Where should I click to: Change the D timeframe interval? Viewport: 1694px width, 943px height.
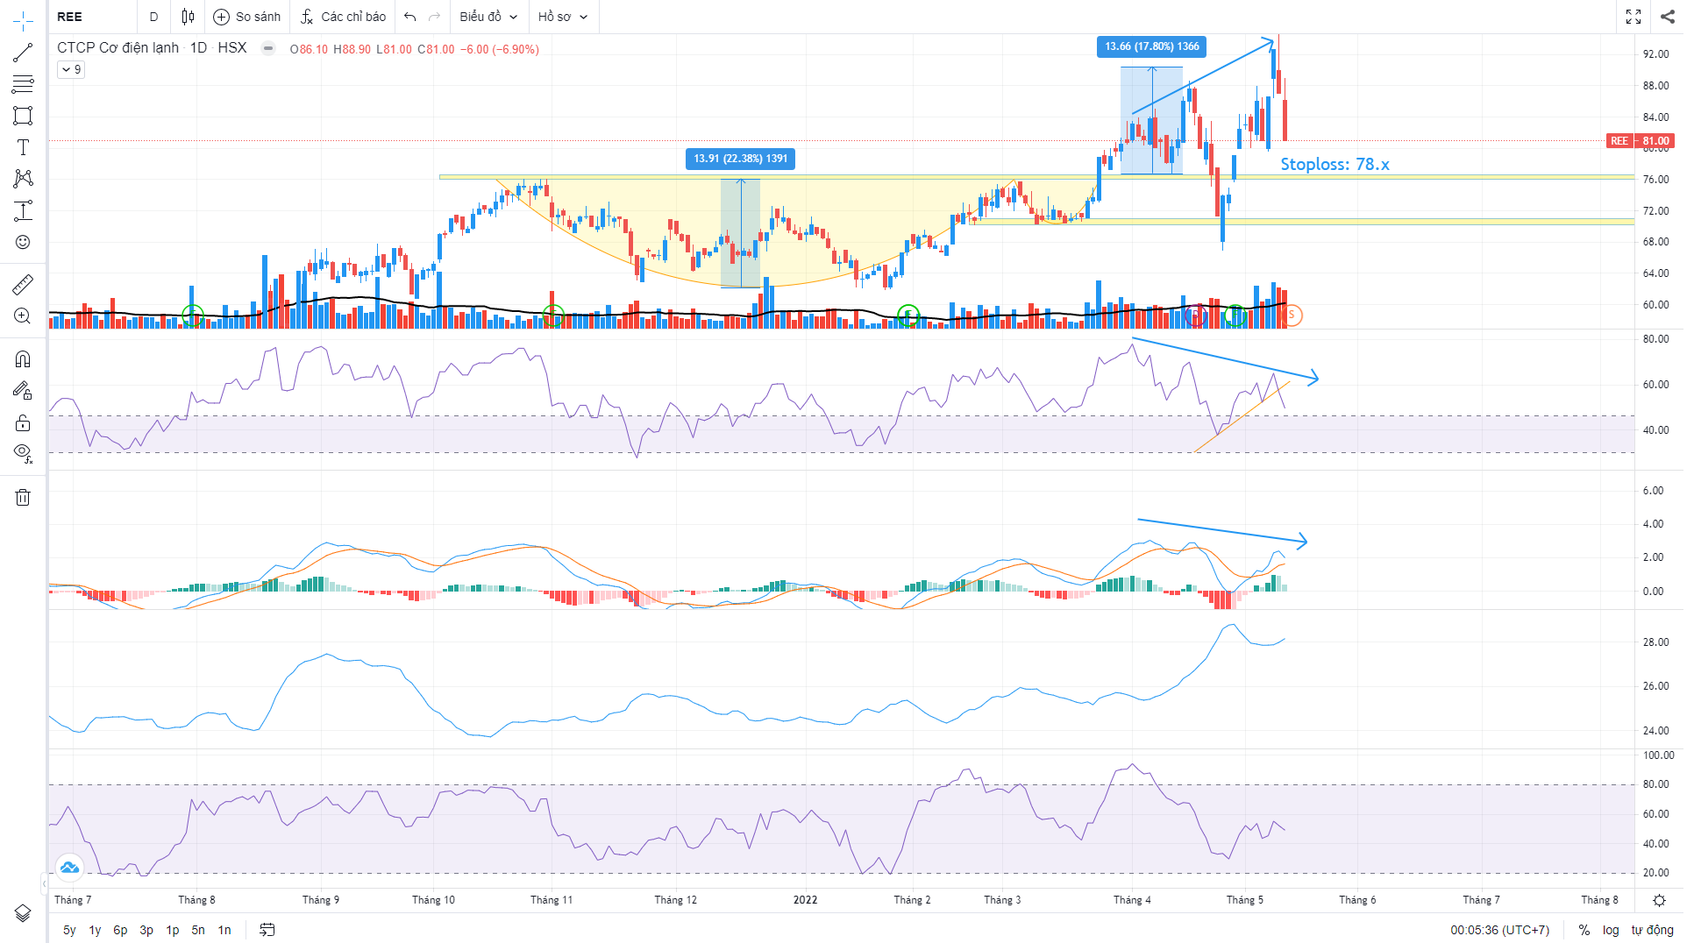point(153,17)
